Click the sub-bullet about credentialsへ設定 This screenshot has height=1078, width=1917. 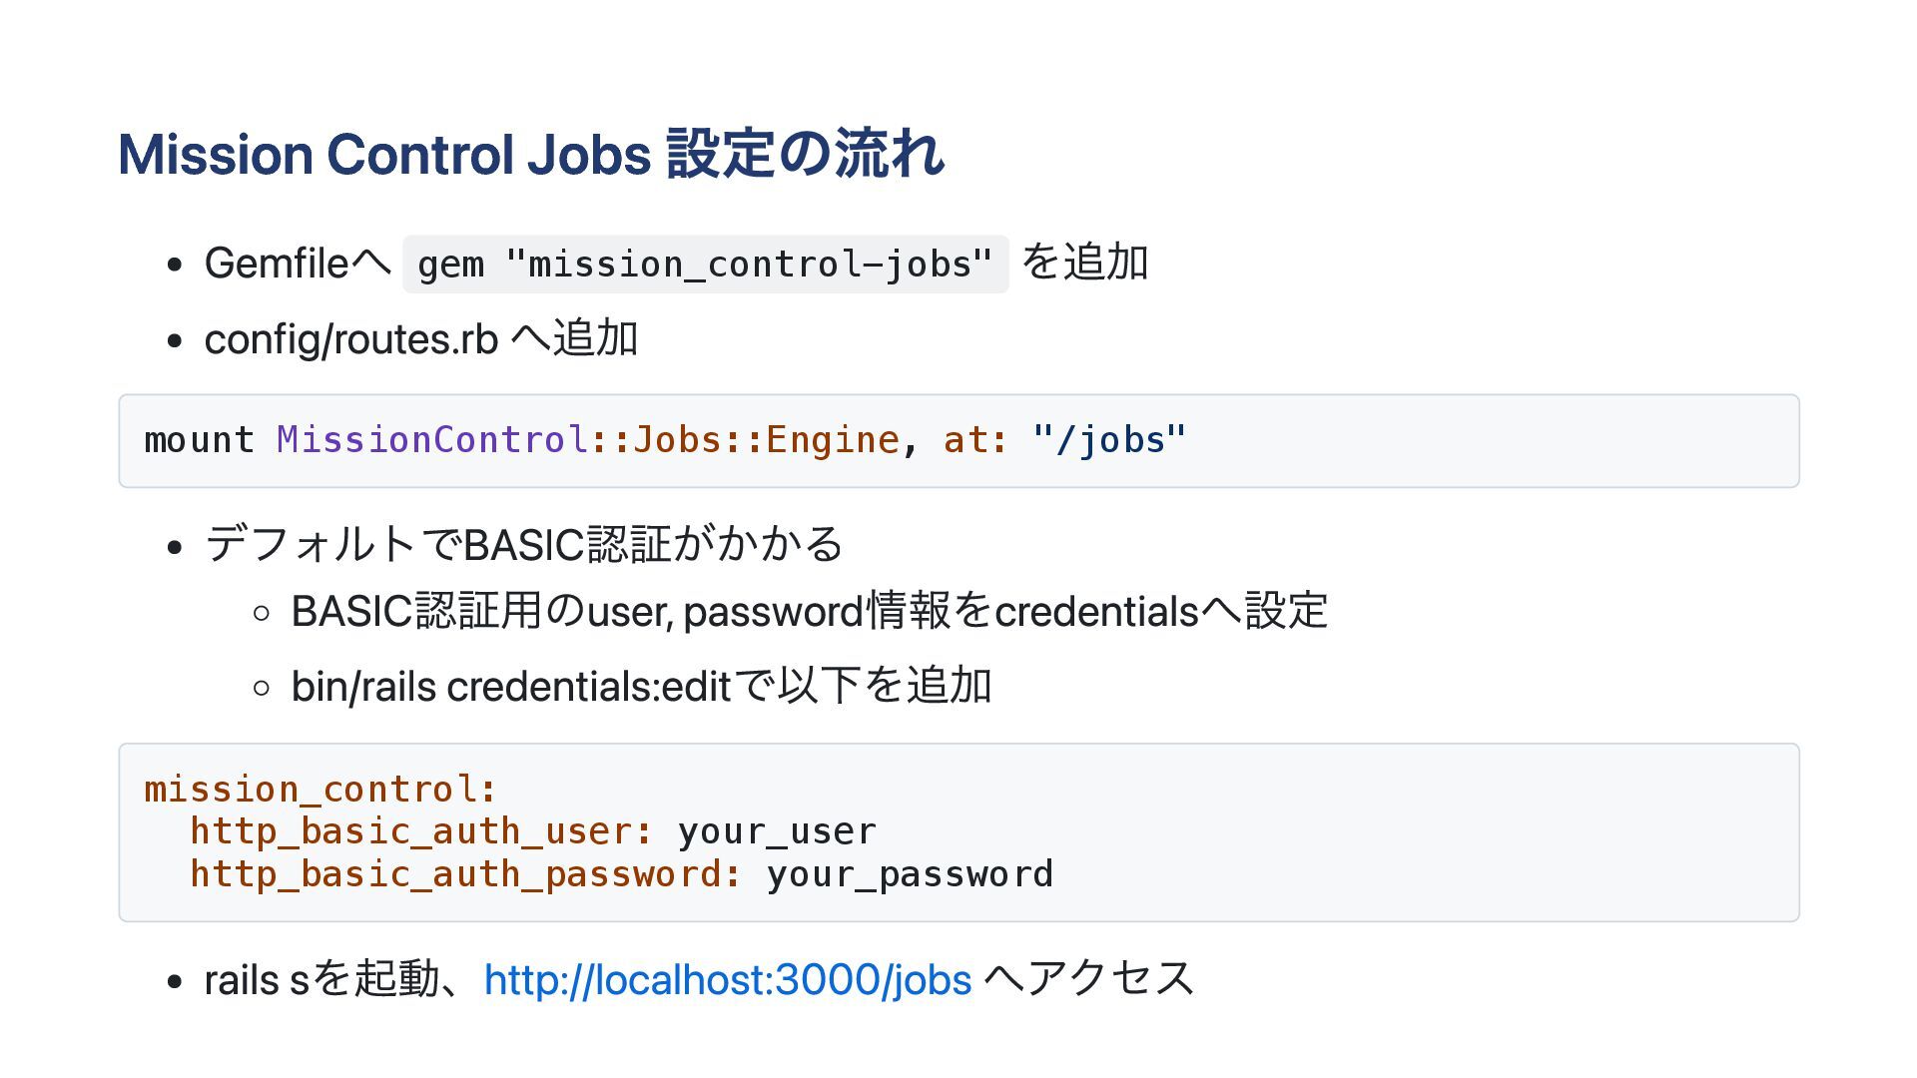(809, 611)
